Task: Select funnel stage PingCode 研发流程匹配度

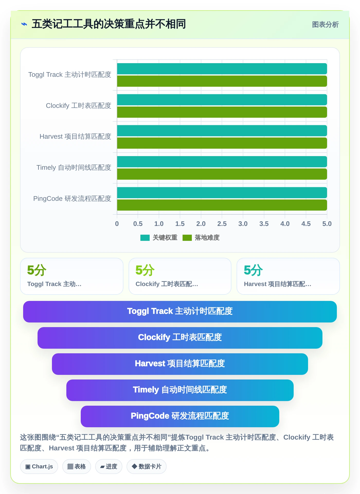Action: click(x=180, y=416)
